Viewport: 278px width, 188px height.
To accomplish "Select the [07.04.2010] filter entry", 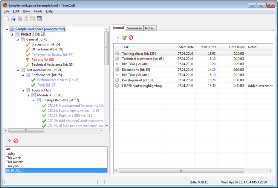I will click(56, 170).
